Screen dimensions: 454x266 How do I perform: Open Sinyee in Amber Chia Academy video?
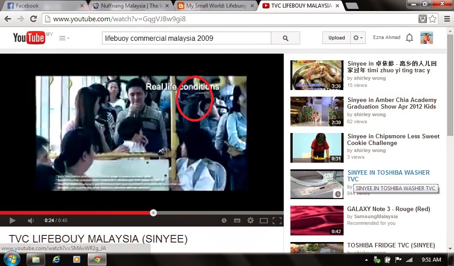coord(392,103)
